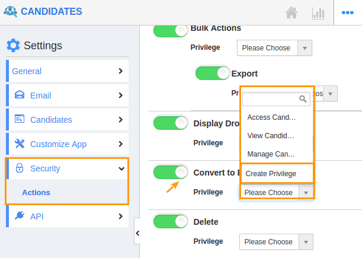
Task: Toggle the Bulk Actions switch off
Action: pos(171,31)
